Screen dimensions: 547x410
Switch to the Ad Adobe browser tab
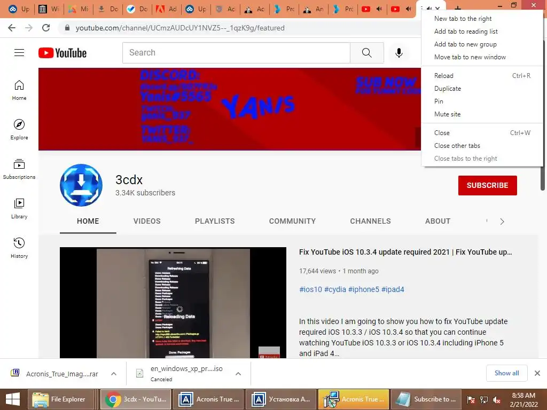[x=166, y=9]
